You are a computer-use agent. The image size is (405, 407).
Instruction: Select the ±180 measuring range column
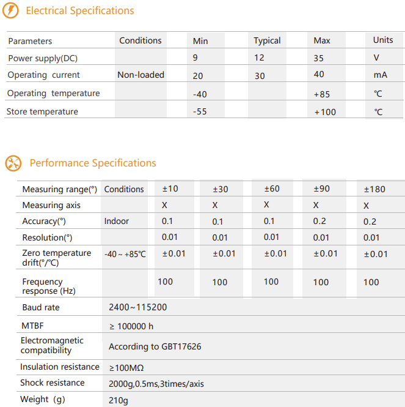coord(374,189)
